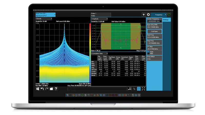
Task: Click the 'Ref Level 0.00 dBm' label
Action: tap(63, 21)
